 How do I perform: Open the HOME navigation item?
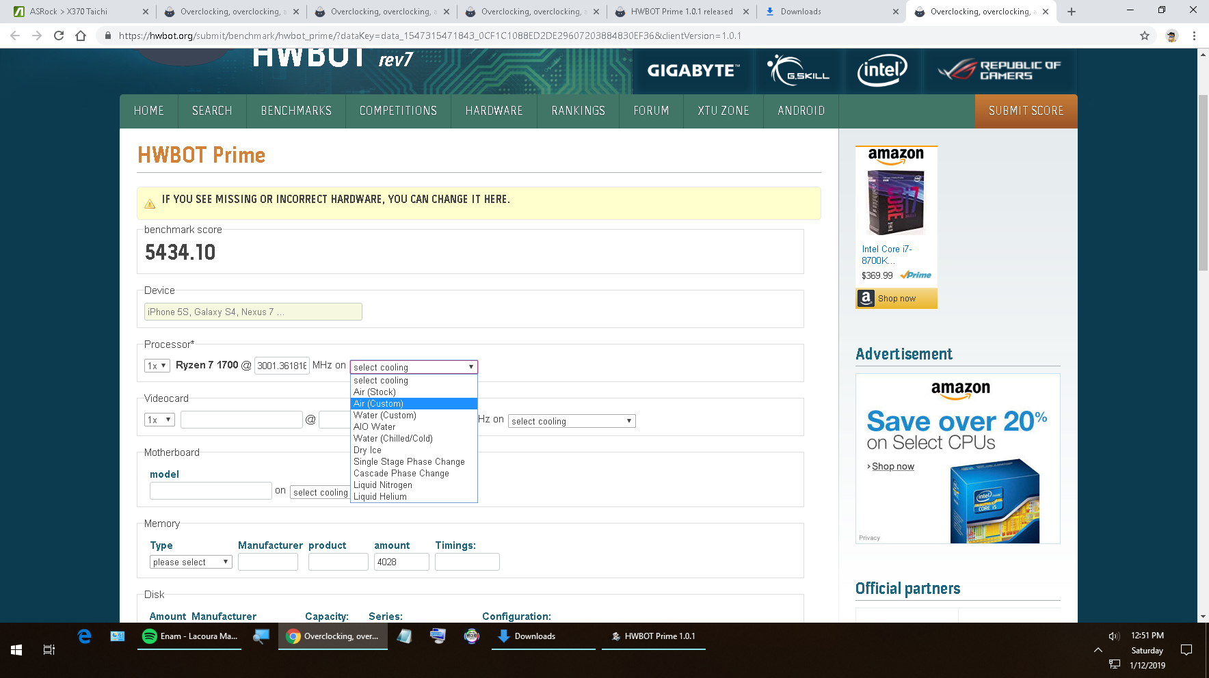tap(149, 111)
